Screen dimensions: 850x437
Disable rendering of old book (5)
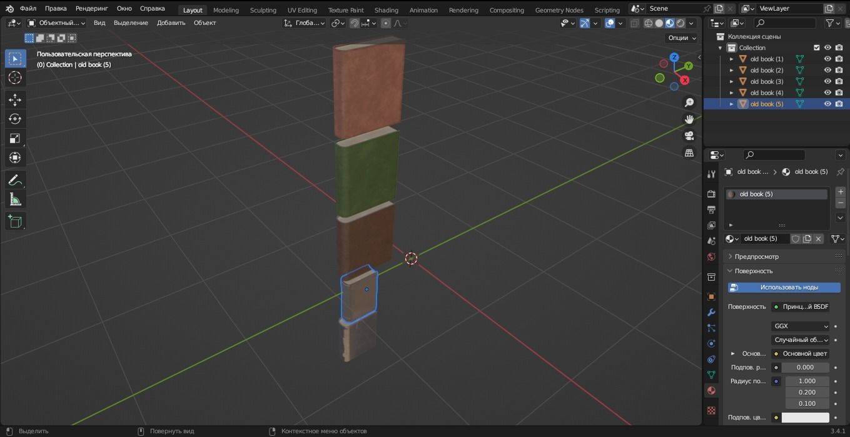(x=839, y=104)
